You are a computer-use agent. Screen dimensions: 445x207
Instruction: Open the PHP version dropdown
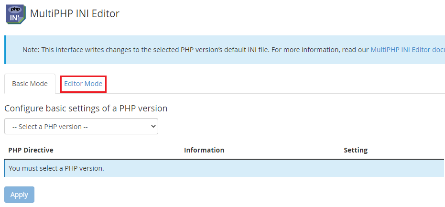(x=81, y=127)
